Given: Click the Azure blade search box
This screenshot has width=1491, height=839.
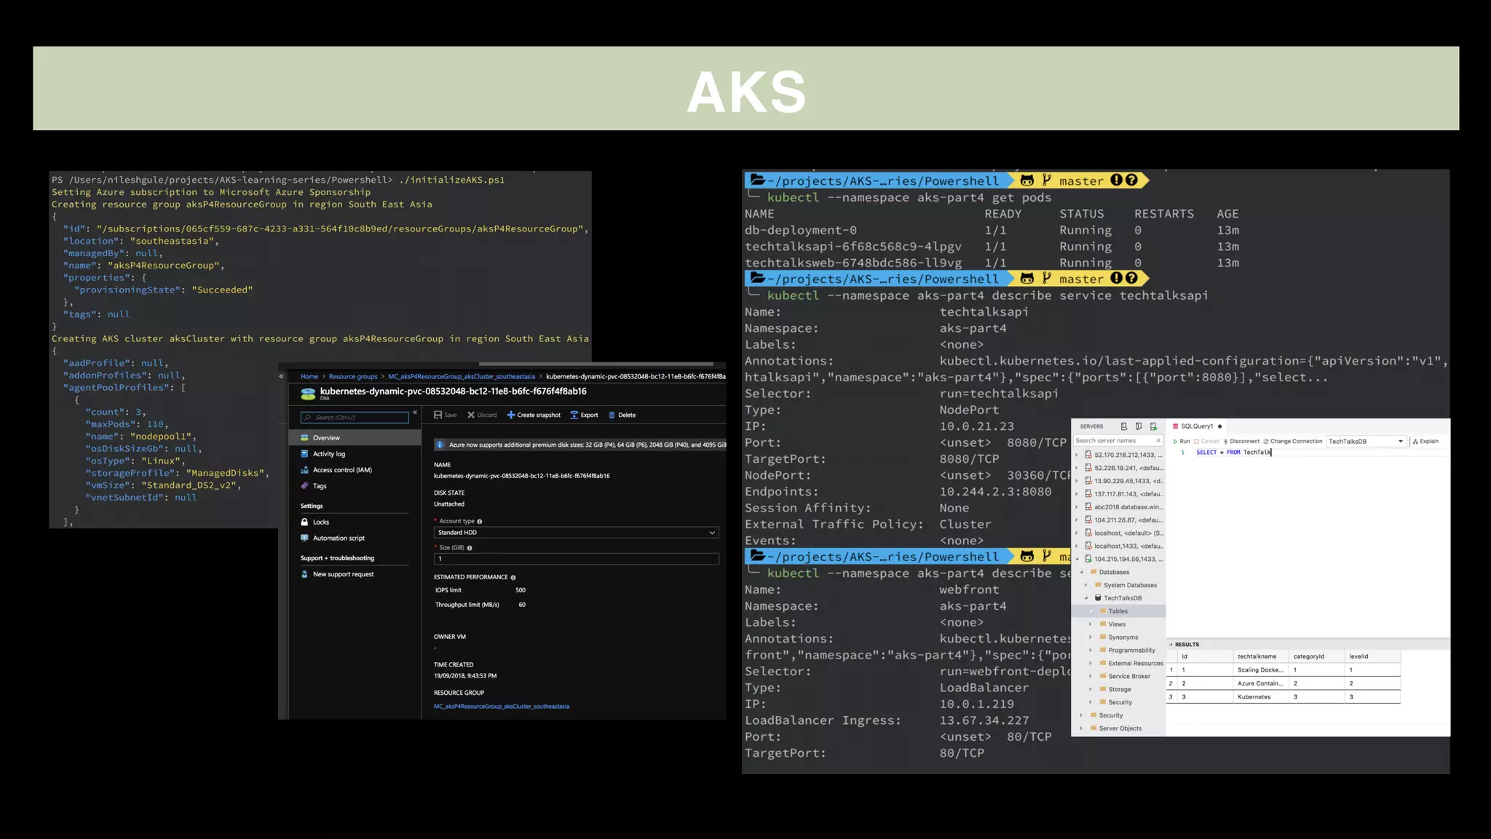Looking at the screenshot, I should (355, 417).
